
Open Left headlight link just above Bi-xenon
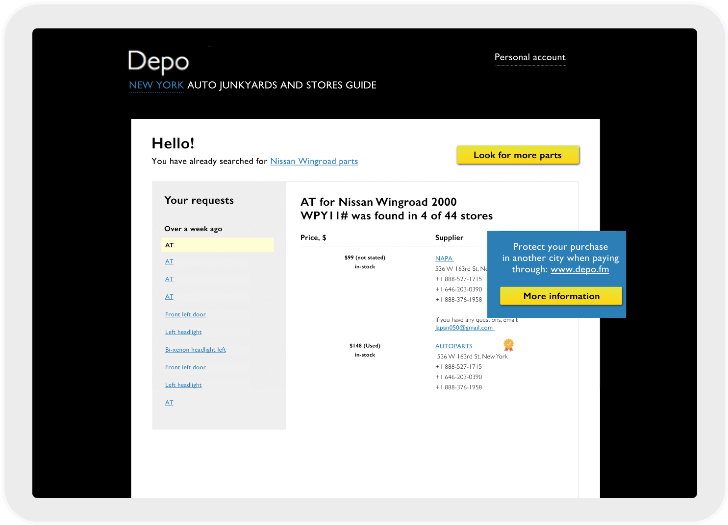pos(183,332)
